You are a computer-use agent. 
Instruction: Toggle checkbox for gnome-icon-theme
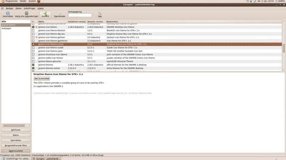(x=33, y=27)
